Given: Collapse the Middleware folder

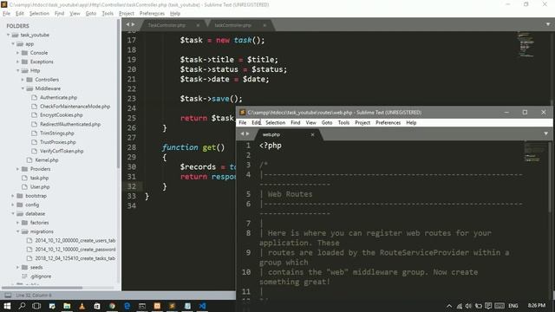Looking at the screenshot, I should 23,88.
